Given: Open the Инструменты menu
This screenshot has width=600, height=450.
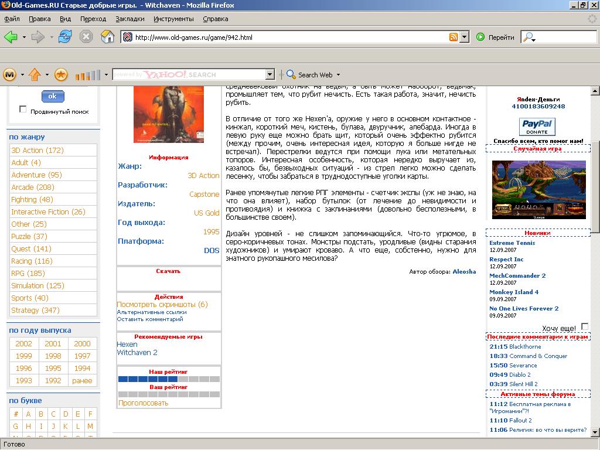Looking at the screenshot, I should 173,19.
